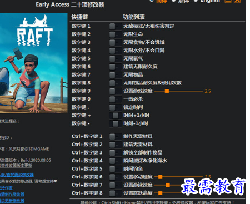Select the English language radio button
The width and height of the screenshot is (250, 204).
tap(196, 1)
